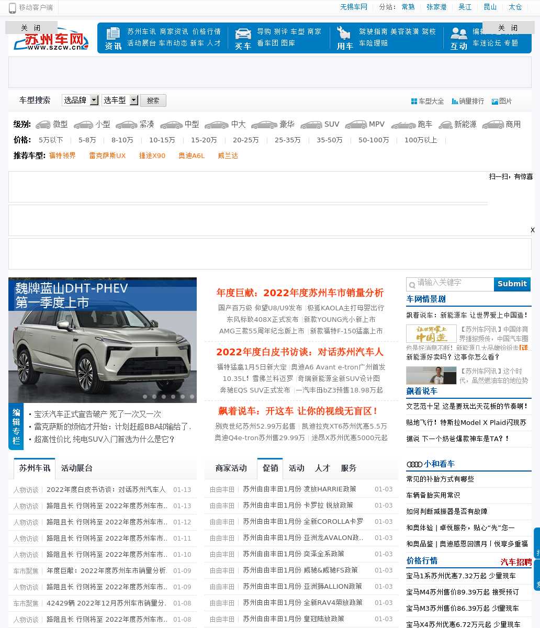Image resolution: width=540 pixels, height=628 pixels.
Task: Expand the 选车型 model dropdown
Action: click(120, 100)
